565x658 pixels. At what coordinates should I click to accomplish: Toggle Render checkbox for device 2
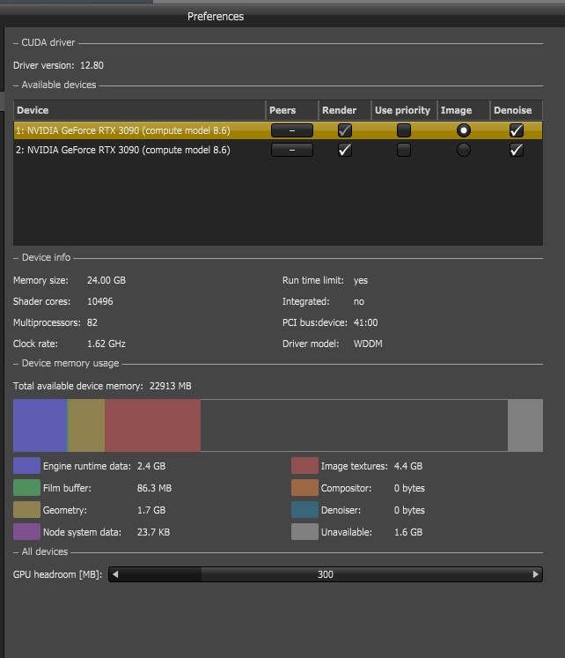tap(344, 150)
